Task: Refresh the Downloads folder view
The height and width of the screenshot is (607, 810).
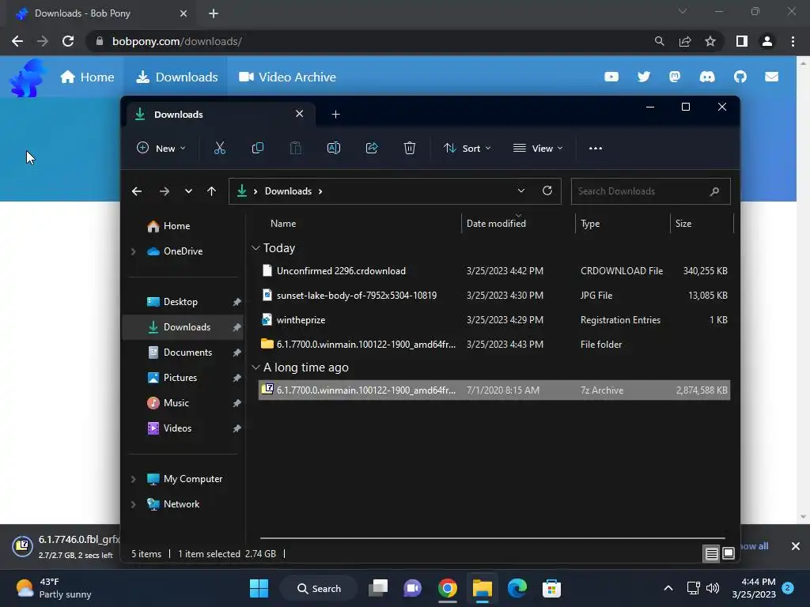Action: (x=547, y=190)
